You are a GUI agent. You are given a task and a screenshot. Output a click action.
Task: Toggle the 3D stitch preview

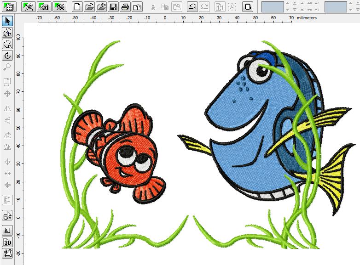[x=7, y=242]
